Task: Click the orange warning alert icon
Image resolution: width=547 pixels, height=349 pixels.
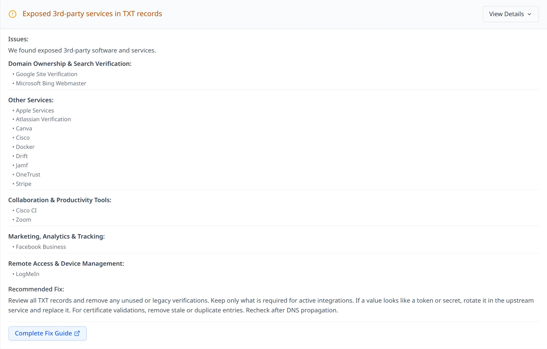Action: point(13,14)
